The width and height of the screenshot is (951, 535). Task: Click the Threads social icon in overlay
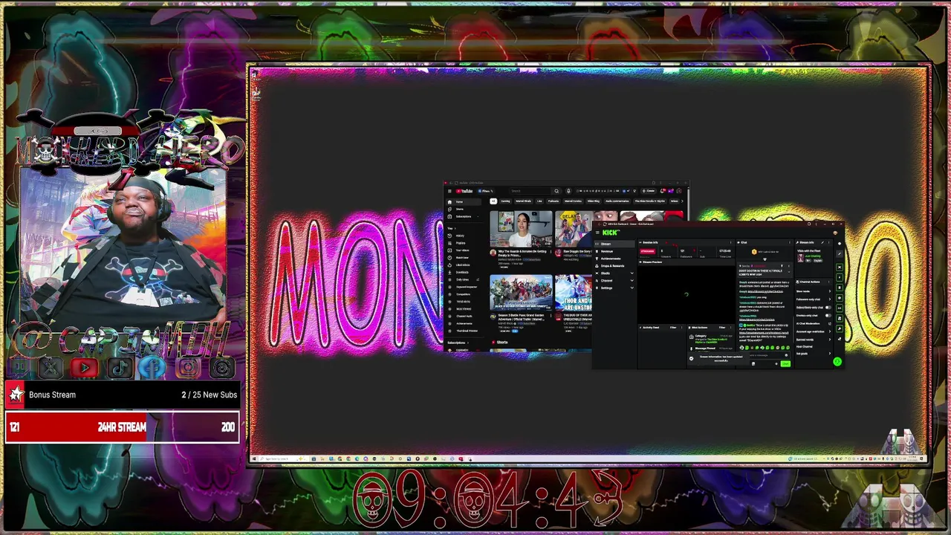point(221,367)
